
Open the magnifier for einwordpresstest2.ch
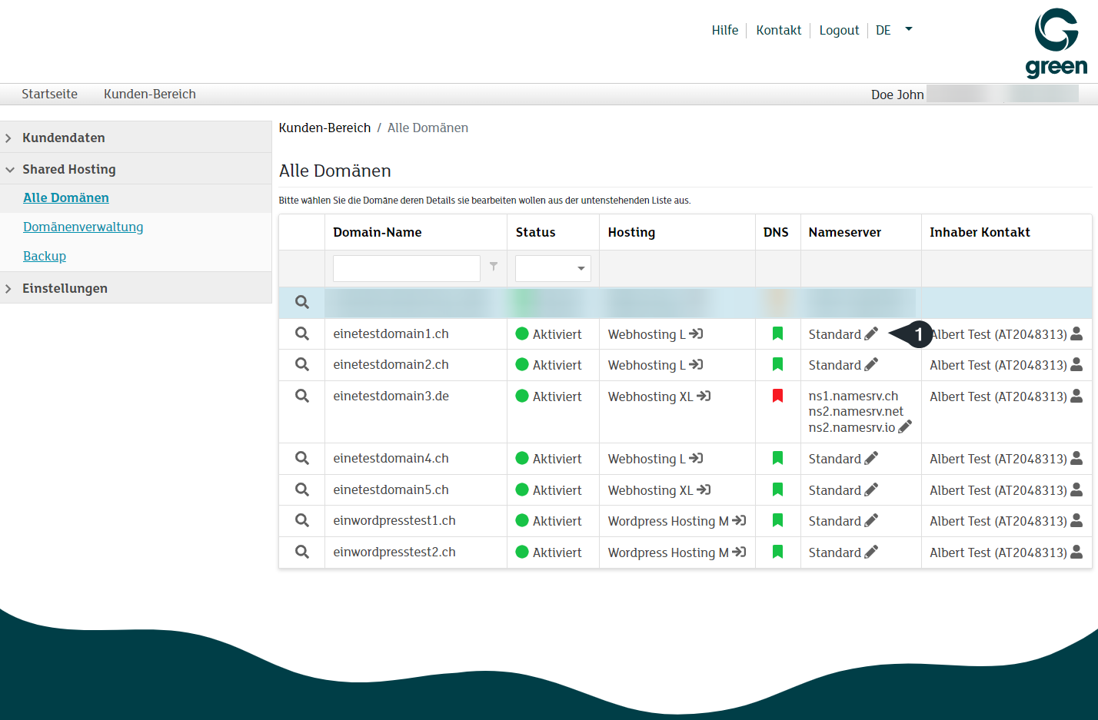click(301, 552)
